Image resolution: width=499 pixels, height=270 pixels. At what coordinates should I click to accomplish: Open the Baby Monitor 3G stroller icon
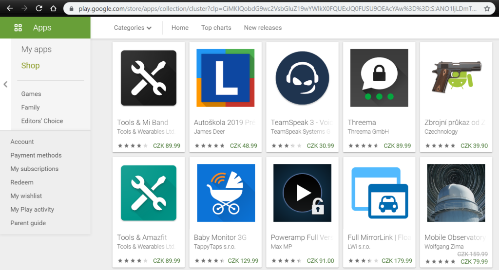pos(226,193)
